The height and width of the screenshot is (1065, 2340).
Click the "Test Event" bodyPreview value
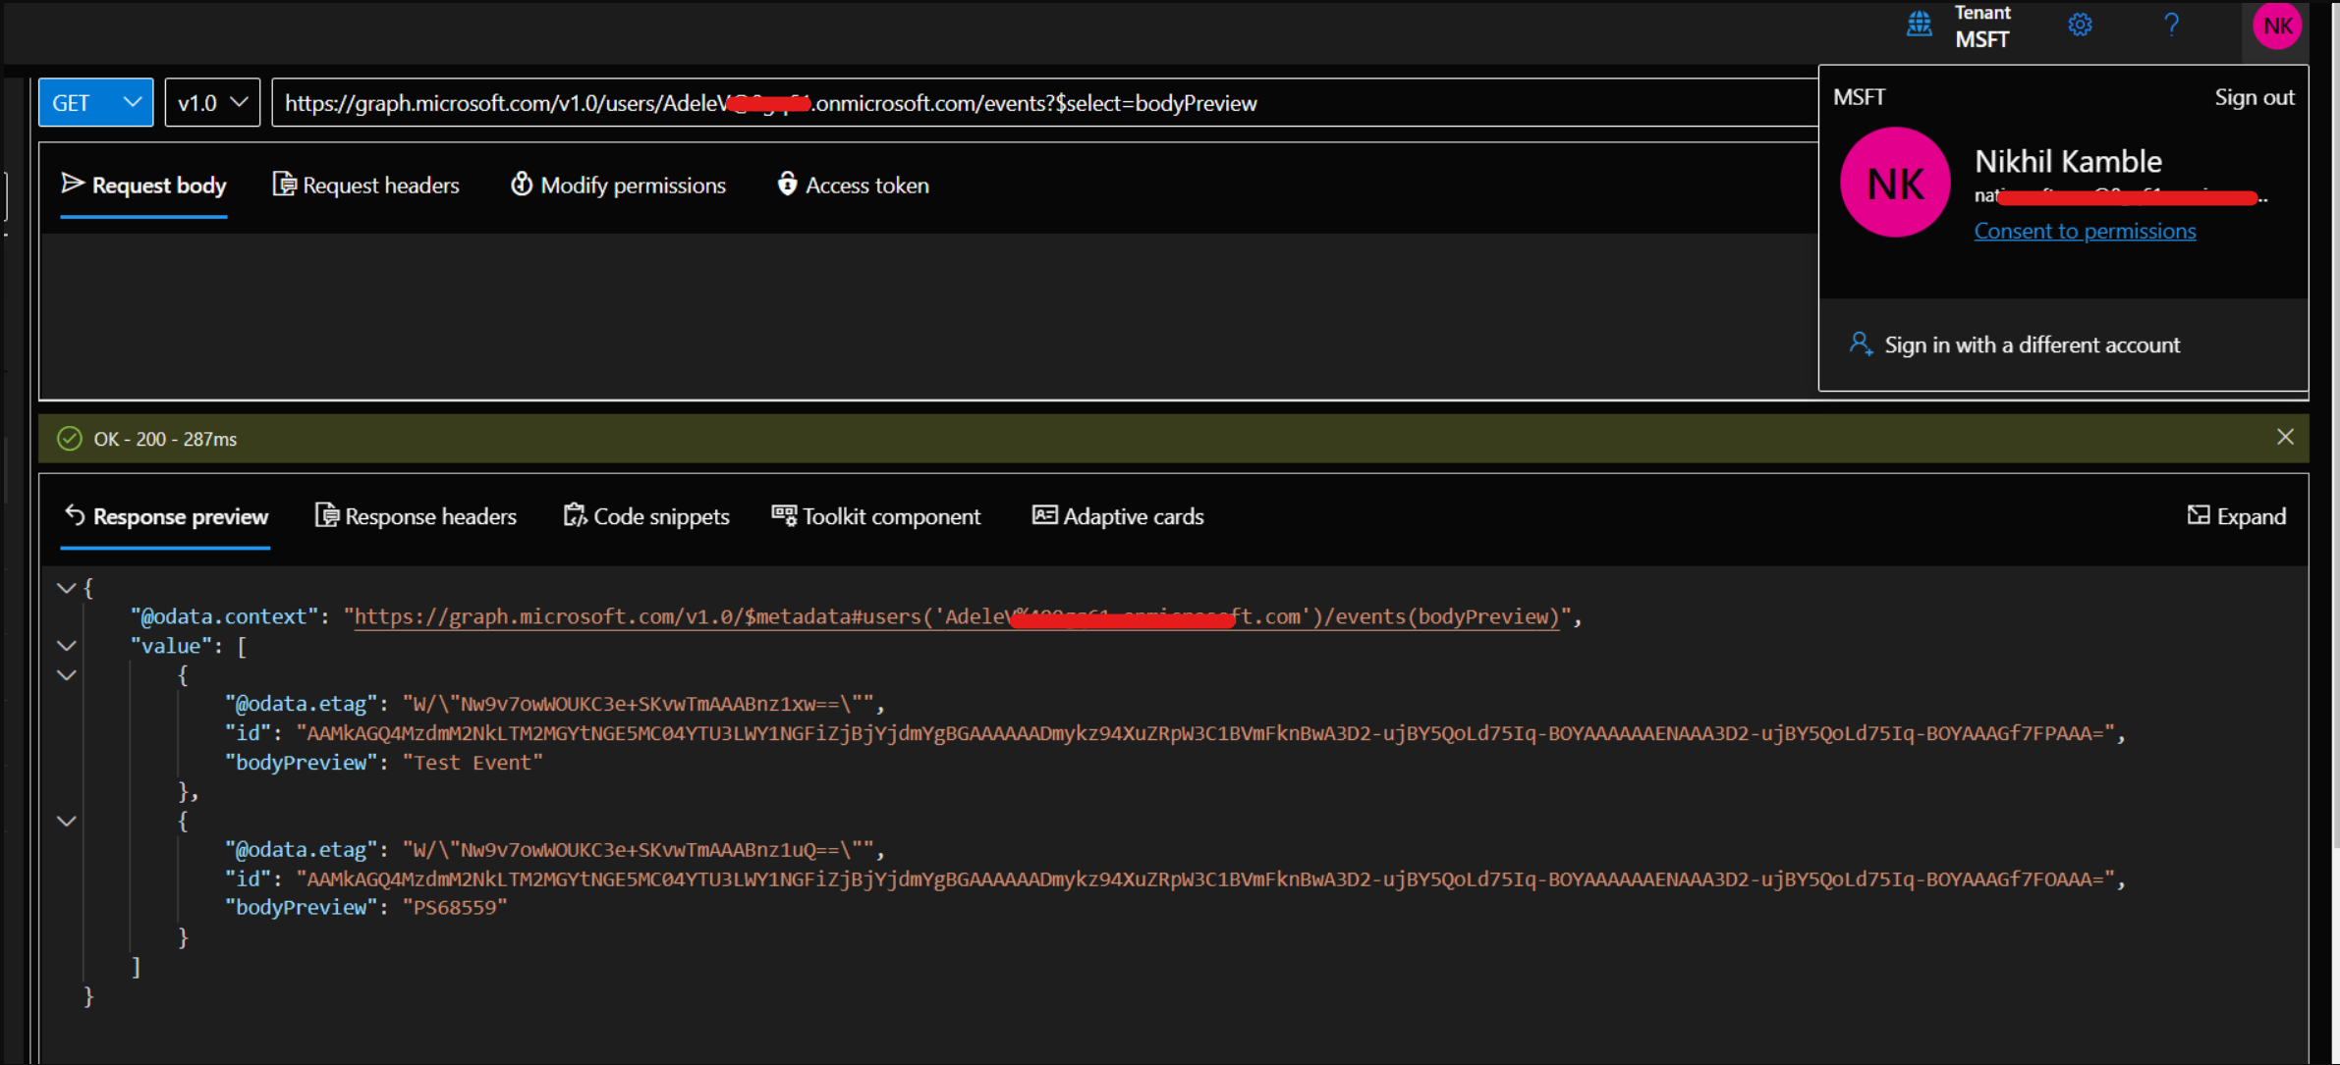474,763
